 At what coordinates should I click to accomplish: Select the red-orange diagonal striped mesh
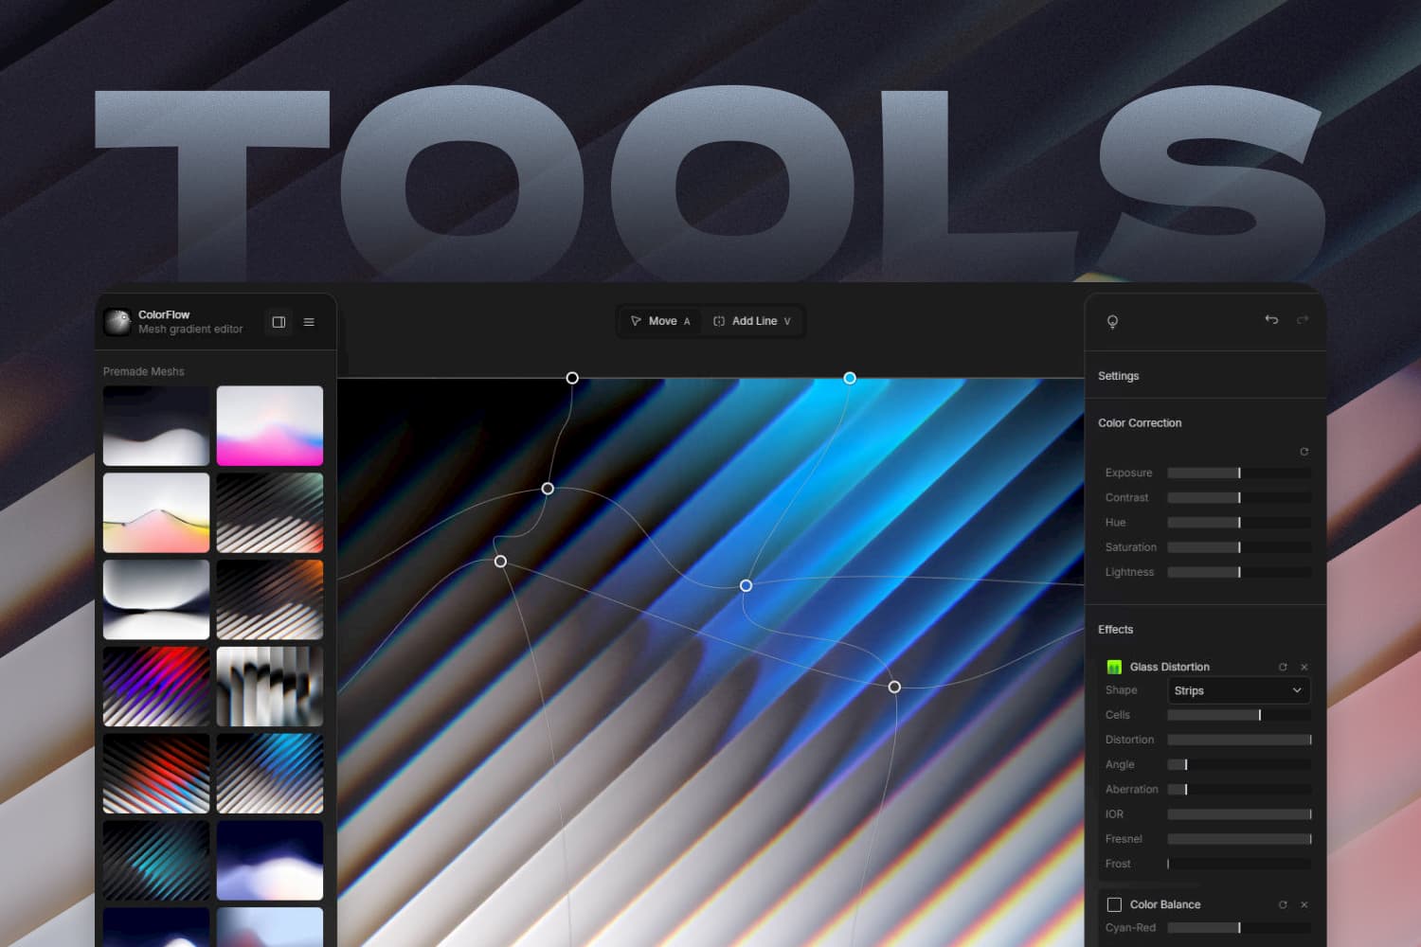156,774
